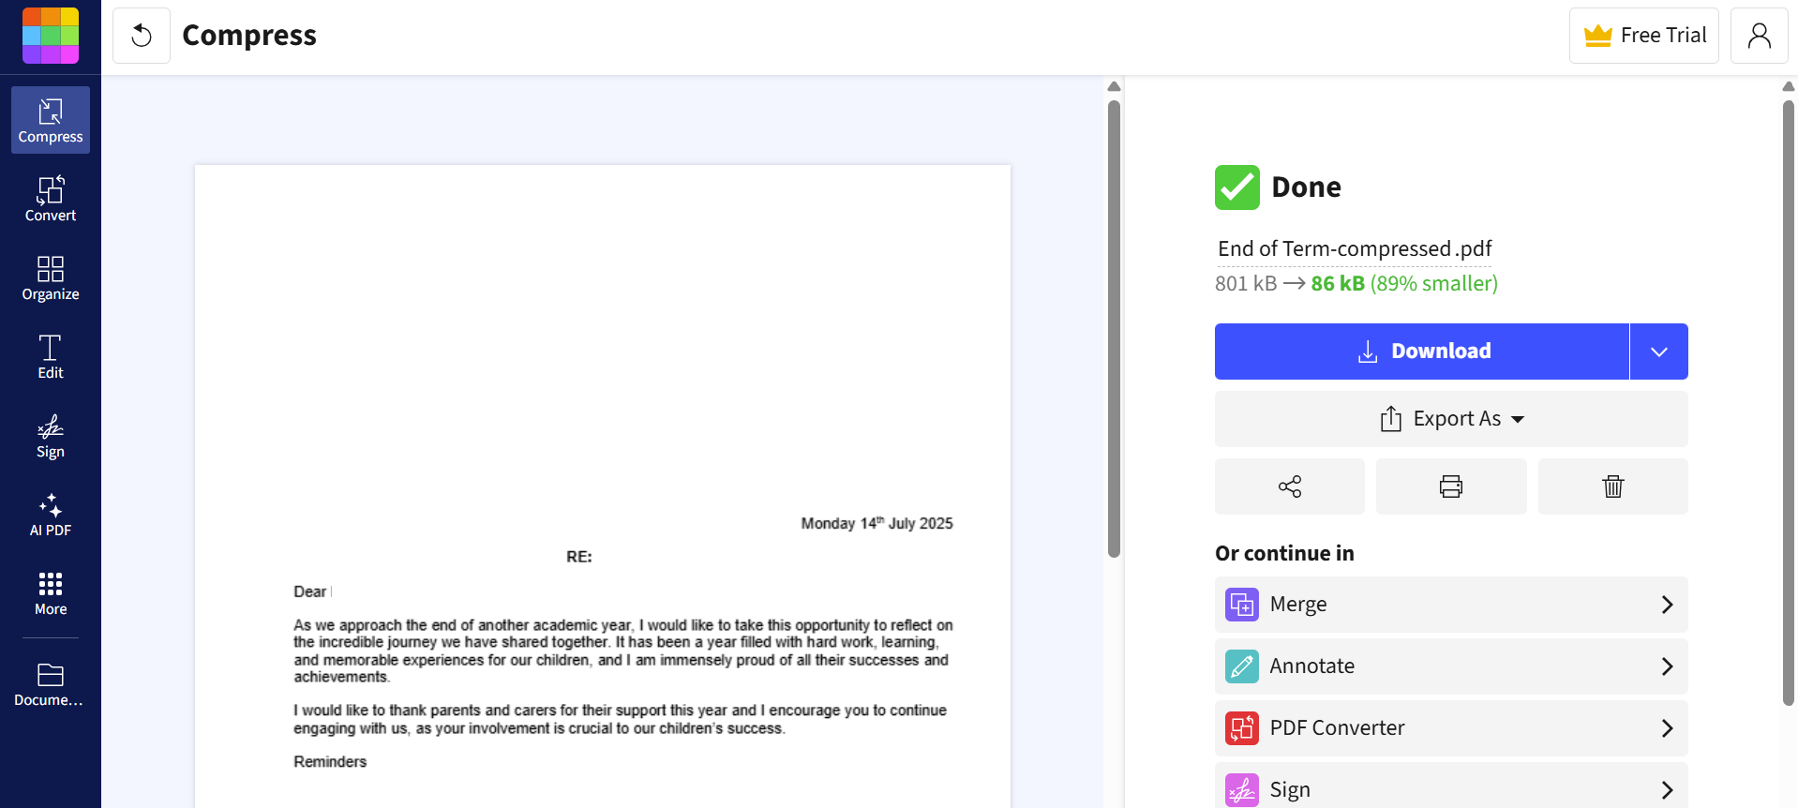Click the document preview scrollbar
This screenshot has width=1798, height=808.
coord(1114,328)
